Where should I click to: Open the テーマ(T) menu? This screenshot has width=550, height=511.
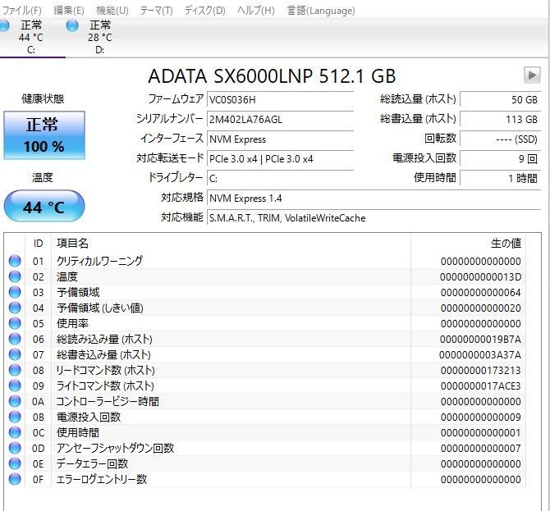pos(157,11)
